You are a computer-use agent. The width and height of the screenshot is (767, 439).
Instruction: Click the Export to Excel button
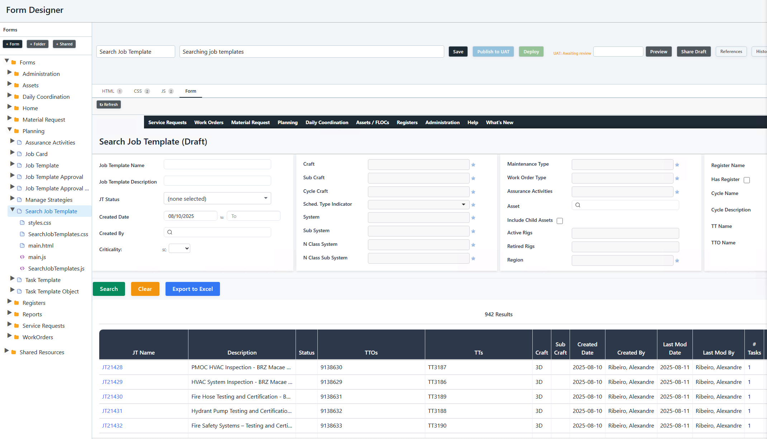(x=192, y=289)
